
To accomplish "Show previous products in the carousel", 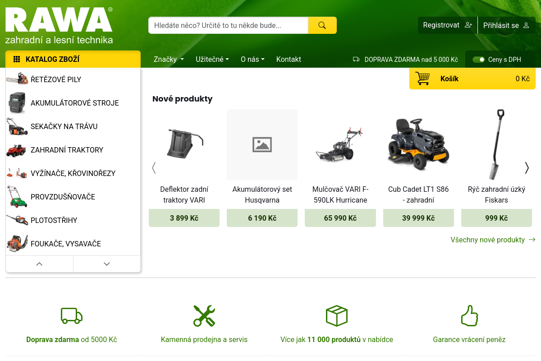I will tap(154, 168).
